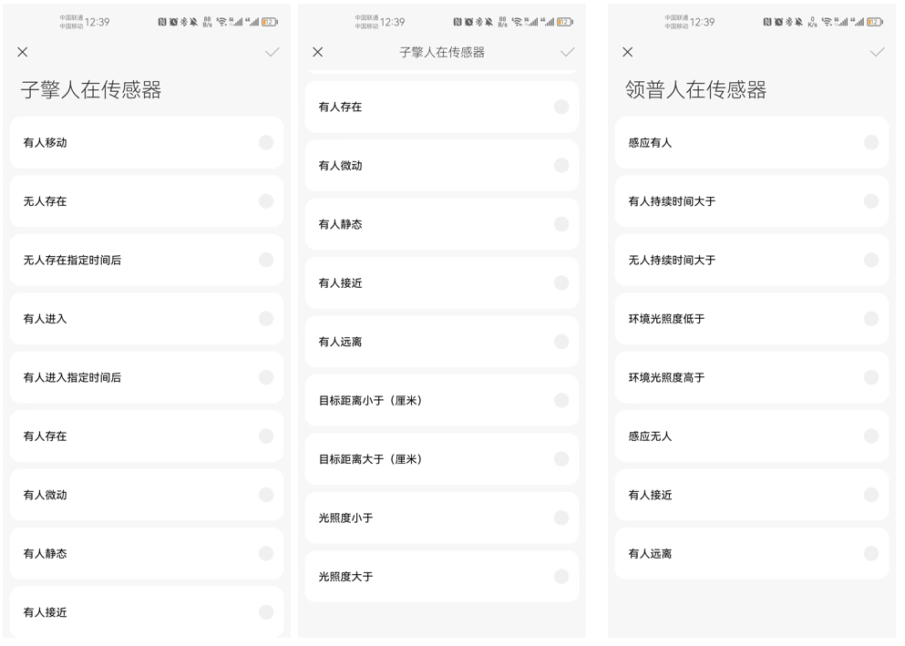Select the 有人移动 radio button

tap(266, 142)
